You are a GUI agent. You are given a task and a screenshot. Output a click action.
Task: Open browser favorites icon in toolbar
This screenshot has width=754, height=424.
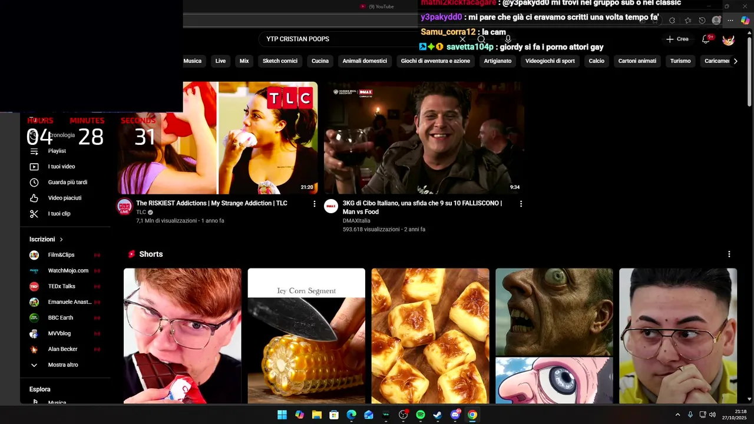click(688, 21)
